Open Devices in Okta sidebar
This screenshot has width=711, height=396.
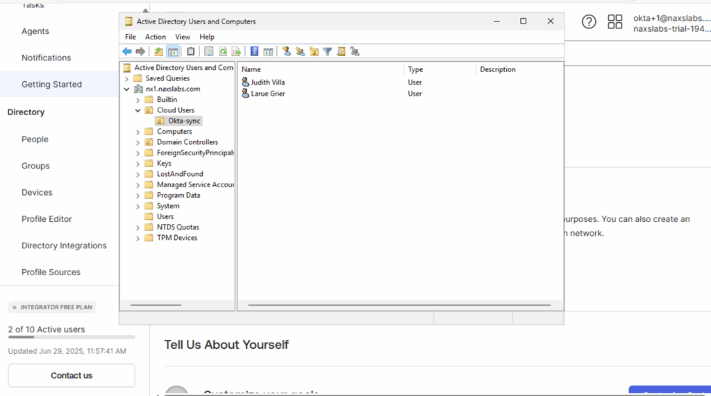point(37,193)
